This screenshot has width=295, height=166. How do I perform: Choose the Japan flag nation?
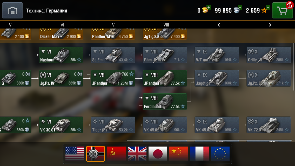158,154
